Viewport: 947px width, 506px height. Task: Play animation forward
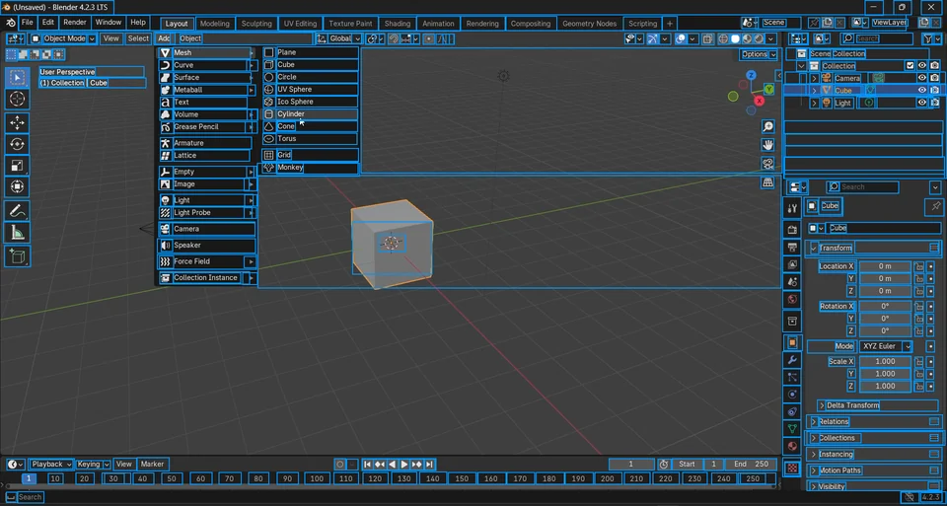point(404,465)
